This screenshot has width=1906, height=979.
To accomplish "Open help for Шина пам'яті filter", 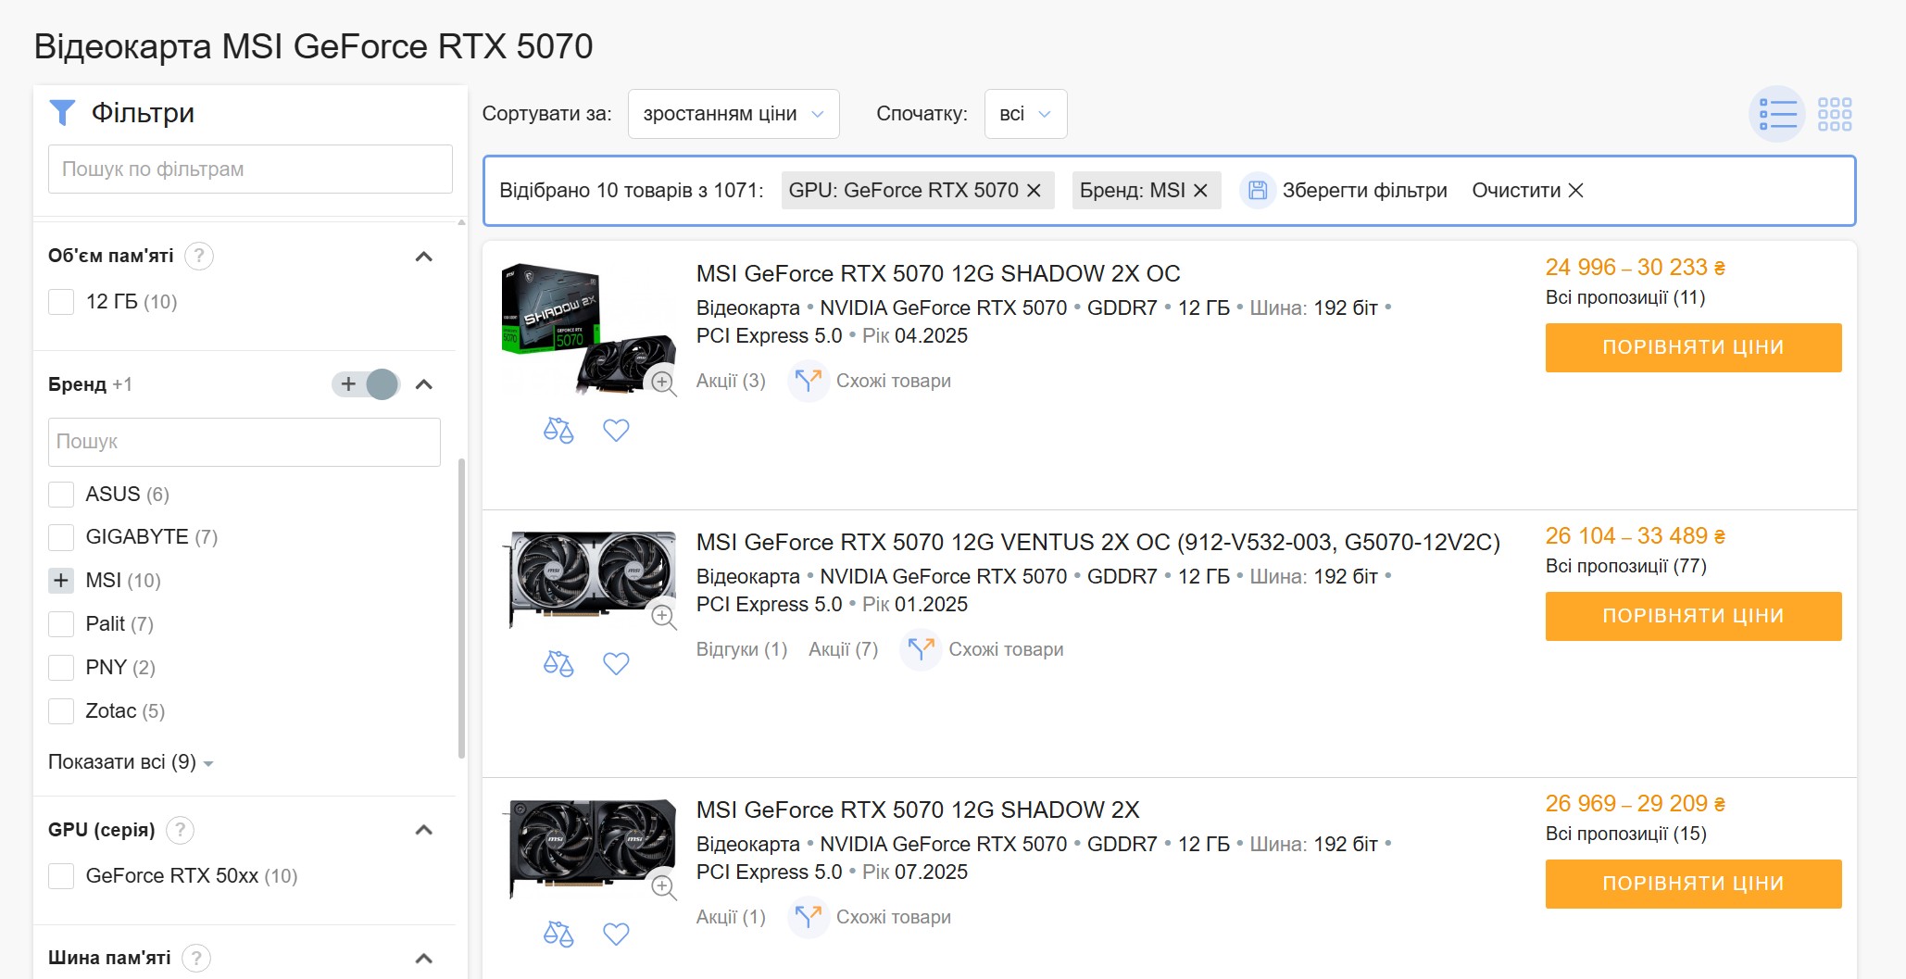I will tap(196, 959).
